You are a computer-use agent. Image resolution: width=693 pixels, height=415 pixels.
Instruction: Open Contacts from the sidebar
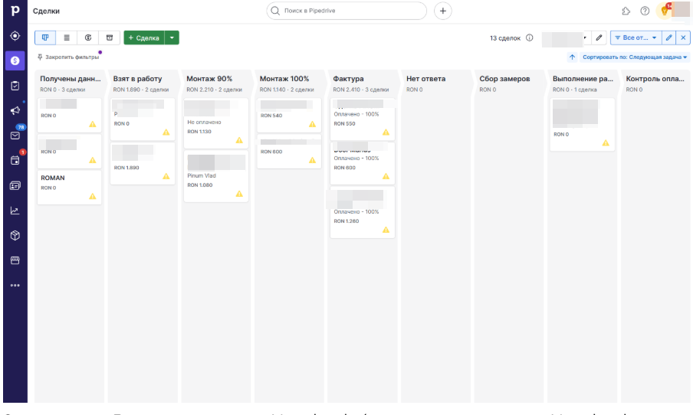click(x=15, y=185)
